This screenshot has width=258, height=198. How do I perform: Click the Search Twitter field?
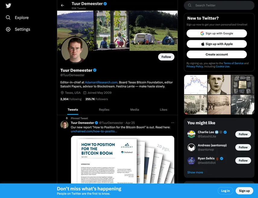coord(219,5)
